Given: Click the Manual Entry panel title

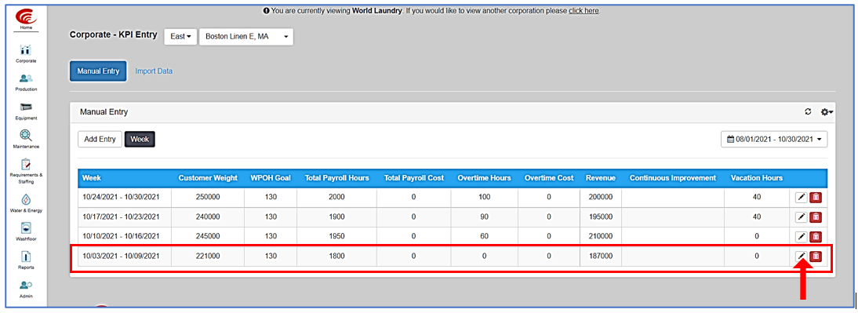Looking at the screenshot, I should click(x=104, y=111).
